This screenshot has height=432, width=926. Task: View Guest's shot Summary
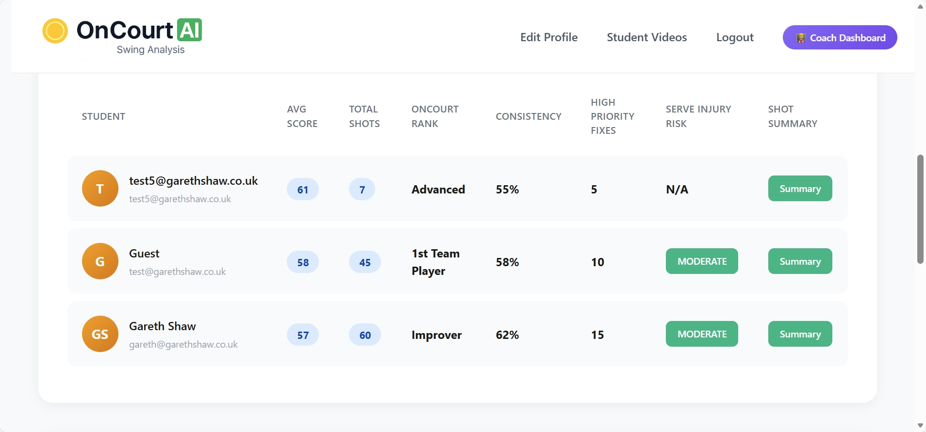(x=800, y=261)
